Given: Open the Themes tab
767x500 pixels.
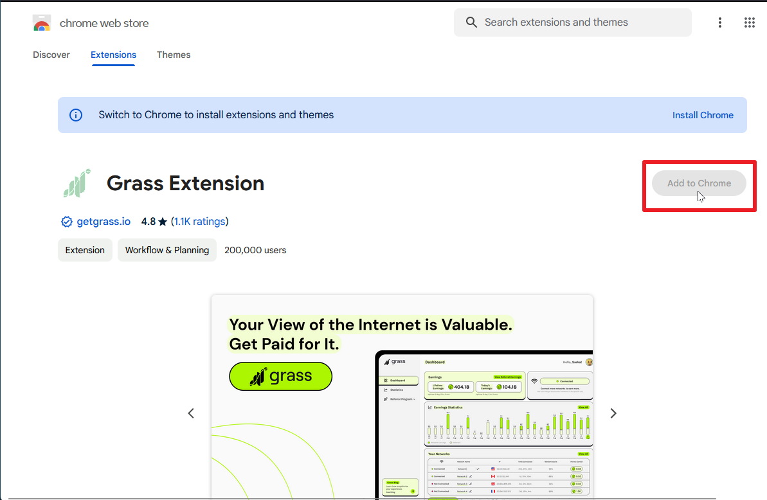Looking at the screenshot, I should (x=174, y=55).
